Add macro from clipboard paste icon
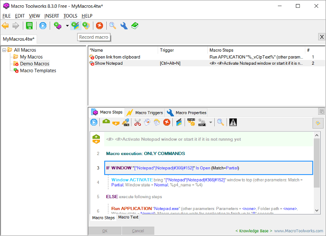Screen dimensions: 326x236 (86, 26)
